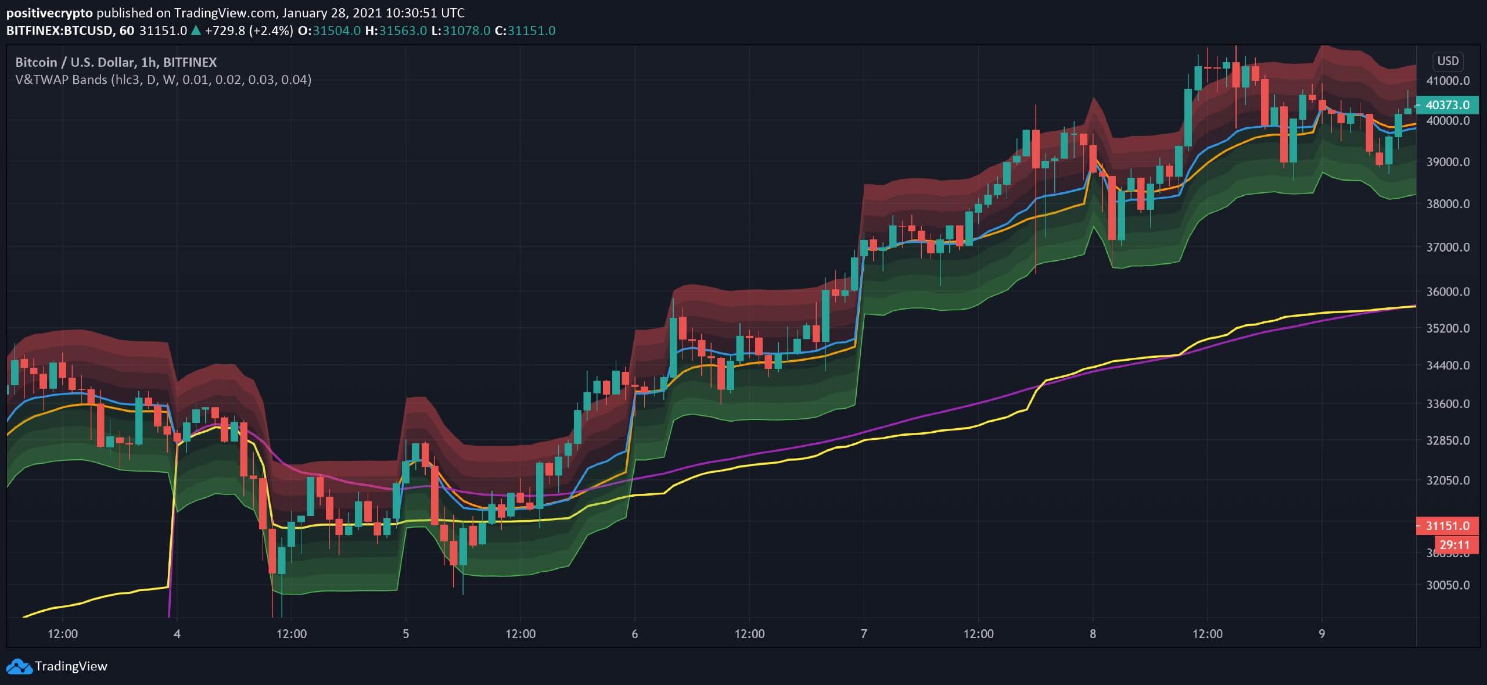The image size is (1487, 685).
Task: Click the date label 4 on time axis
Action: (x=177, y=634)
